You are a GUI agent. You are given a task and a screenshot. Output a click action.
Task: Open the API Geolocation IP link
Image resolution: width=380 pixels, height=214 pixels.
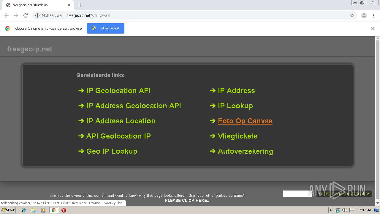[118, 136]
